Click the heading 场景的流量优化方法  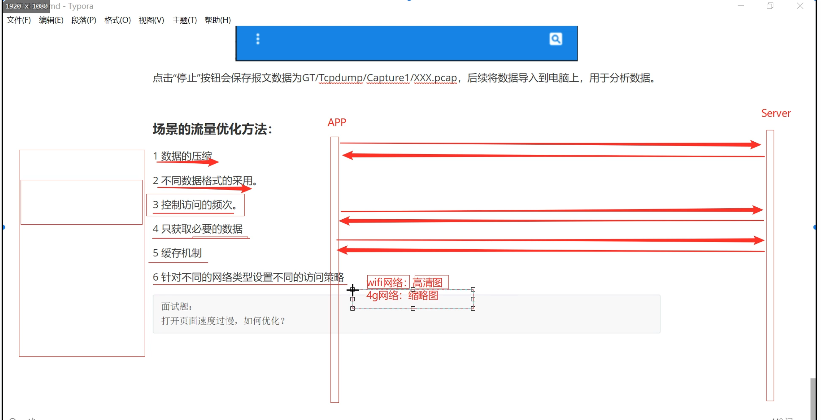tap(212, 129)
